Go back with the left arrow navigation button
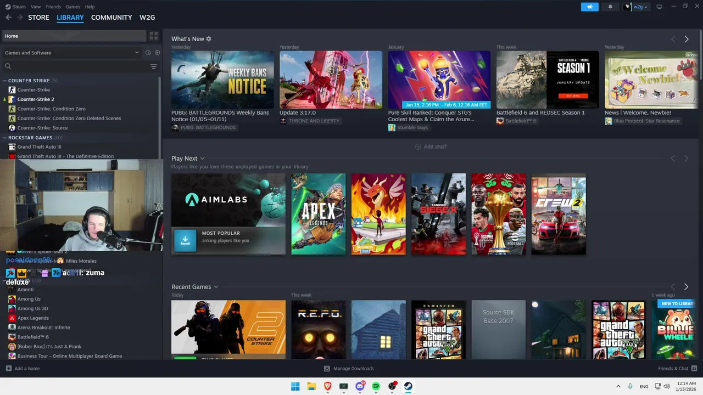The width and height of the screenshot is (703, 395). point(8,18)
